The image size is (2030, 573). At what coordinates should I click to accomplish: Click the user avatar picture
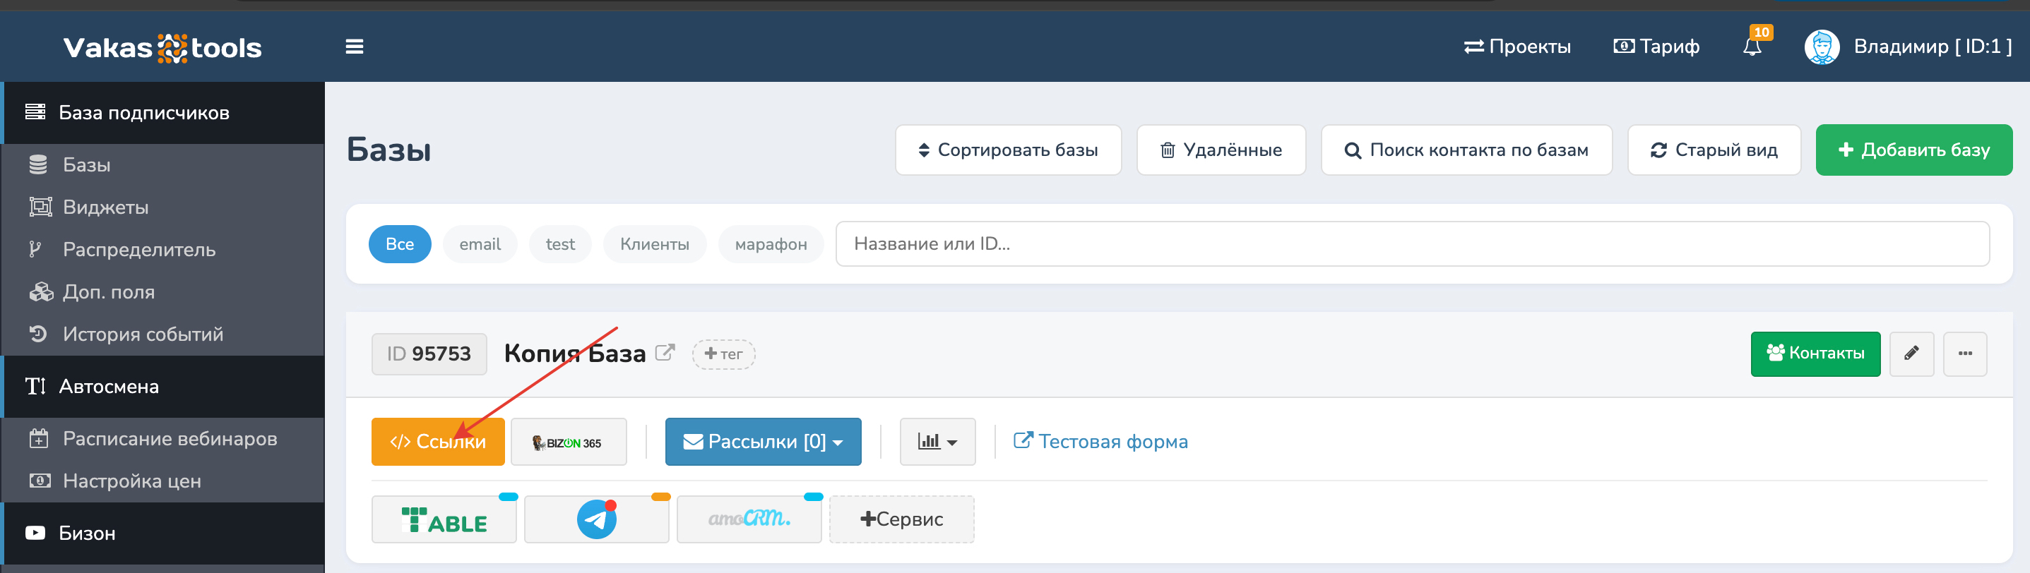(1821, 47)
